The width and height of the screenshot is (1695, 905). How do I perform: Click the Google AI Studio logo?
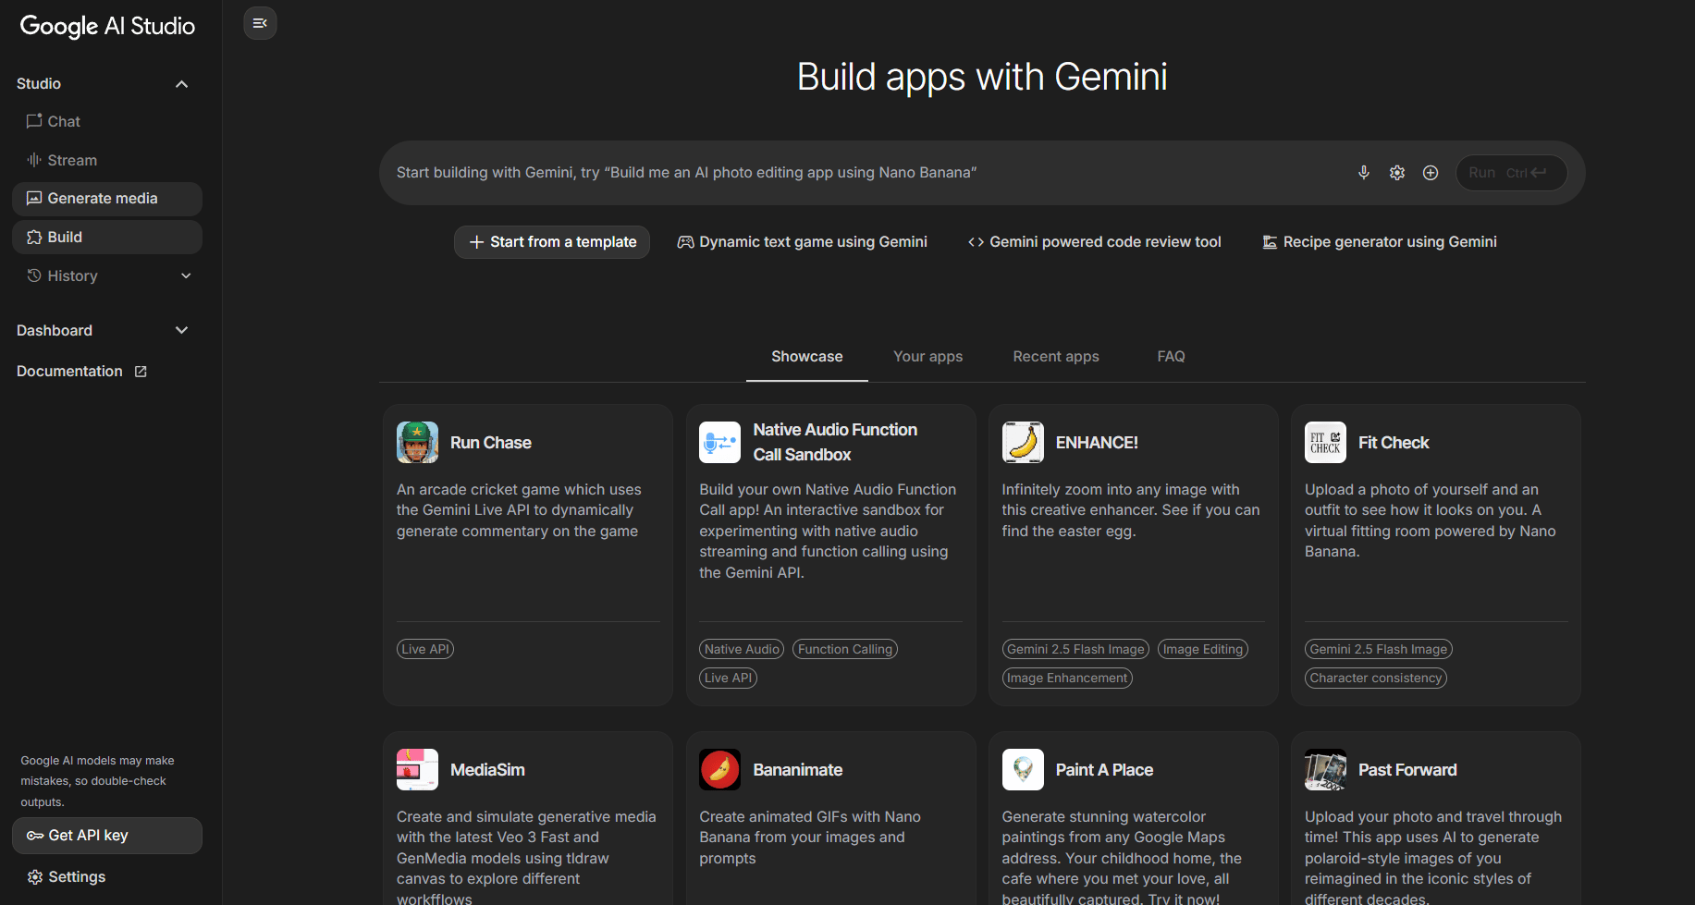tap(107, 27)
